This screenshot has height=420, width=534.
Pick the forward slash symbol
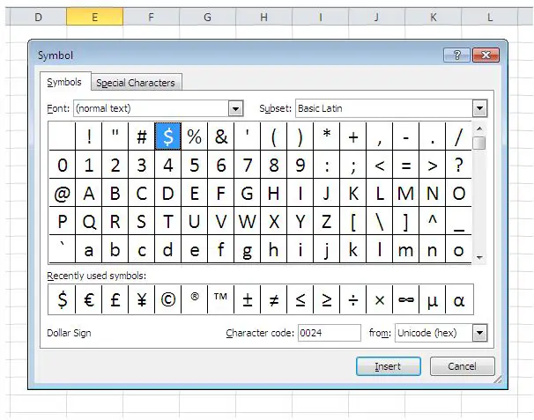click(x=459, y=136)
